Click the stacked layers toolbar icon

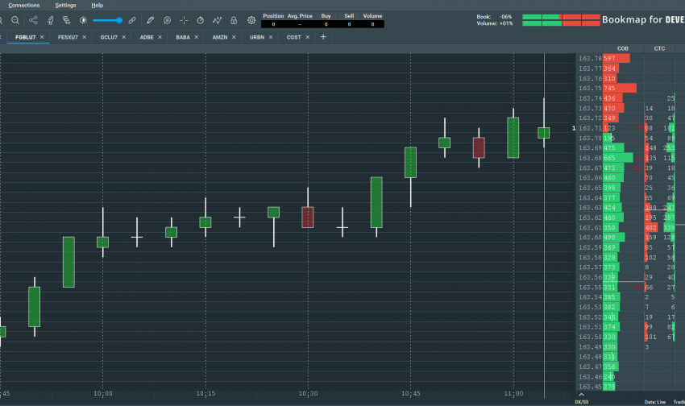click(66, 20)
